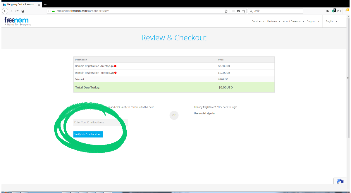Viewport: 351px width, 193px height.
Task: Open the Library bookmarks panel
Action: [328, 11]
